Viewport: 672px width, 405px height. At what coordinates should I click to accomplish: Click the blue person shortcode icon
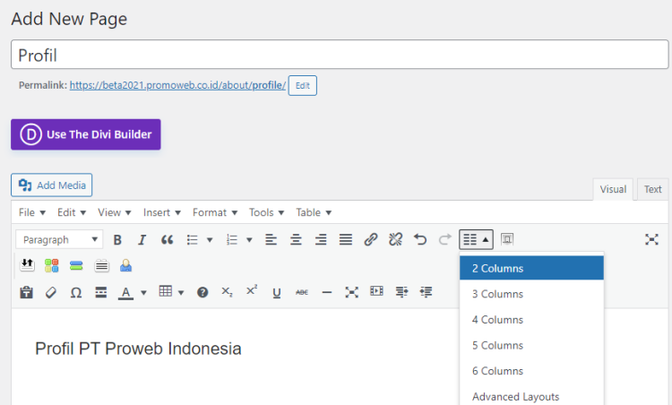(x=125, y=266)
